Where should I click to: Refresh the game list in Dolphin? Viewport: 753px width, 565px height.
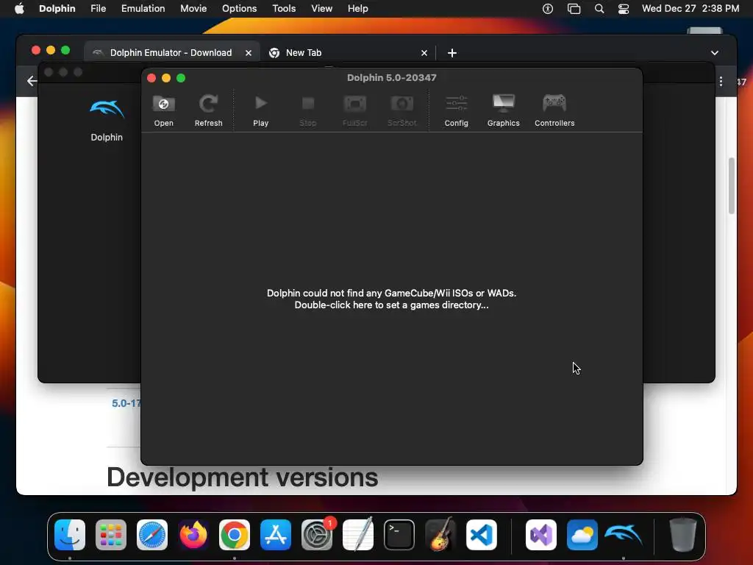click(208, 110)
